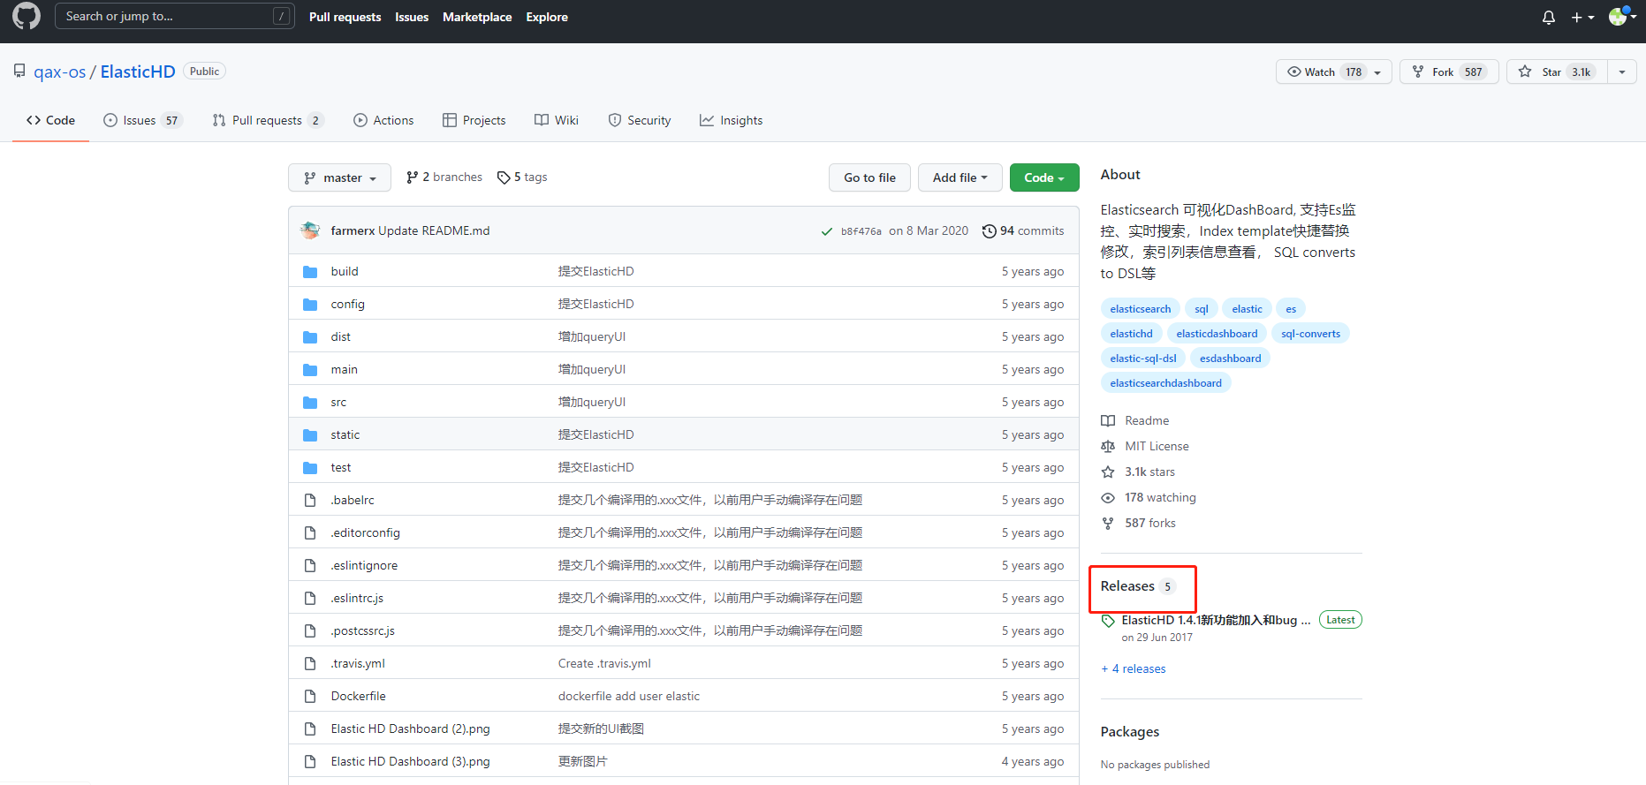Open the Insights tab
Image resolution: width=1646 pixels, height=785 pixels.
tap(731, 120)
